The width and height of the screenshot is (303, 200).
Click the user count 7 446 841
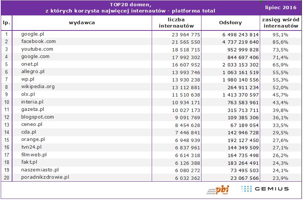(188, 133)
